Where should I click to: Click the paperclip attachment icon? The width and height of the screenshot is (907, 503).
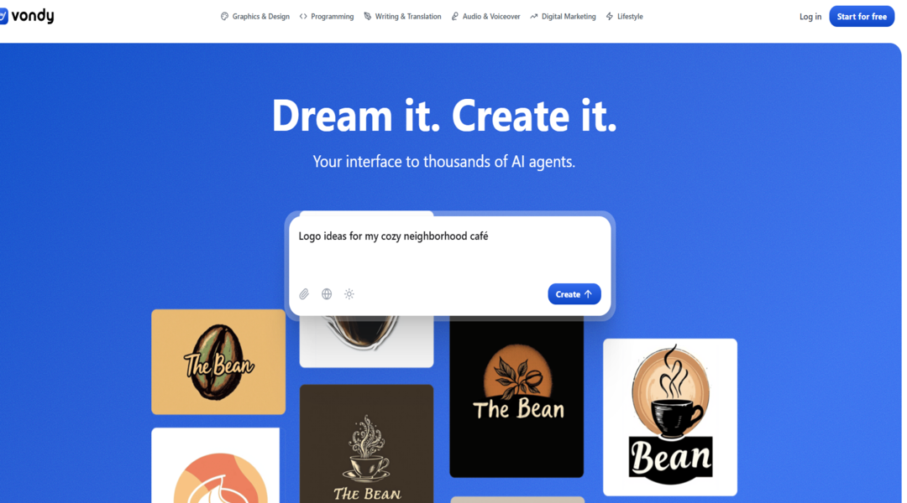[x=304, y=294]
